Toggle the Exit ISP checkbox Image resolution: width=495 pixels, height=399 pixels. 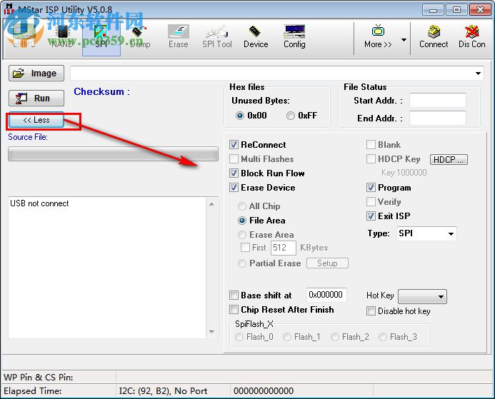tap(371, 216)
